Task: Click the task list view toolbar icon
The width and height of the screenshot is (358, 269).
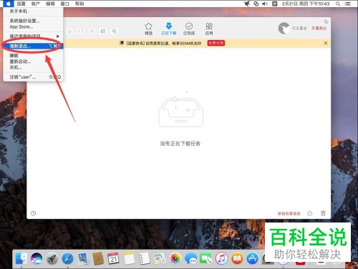Action: point(103,31)
